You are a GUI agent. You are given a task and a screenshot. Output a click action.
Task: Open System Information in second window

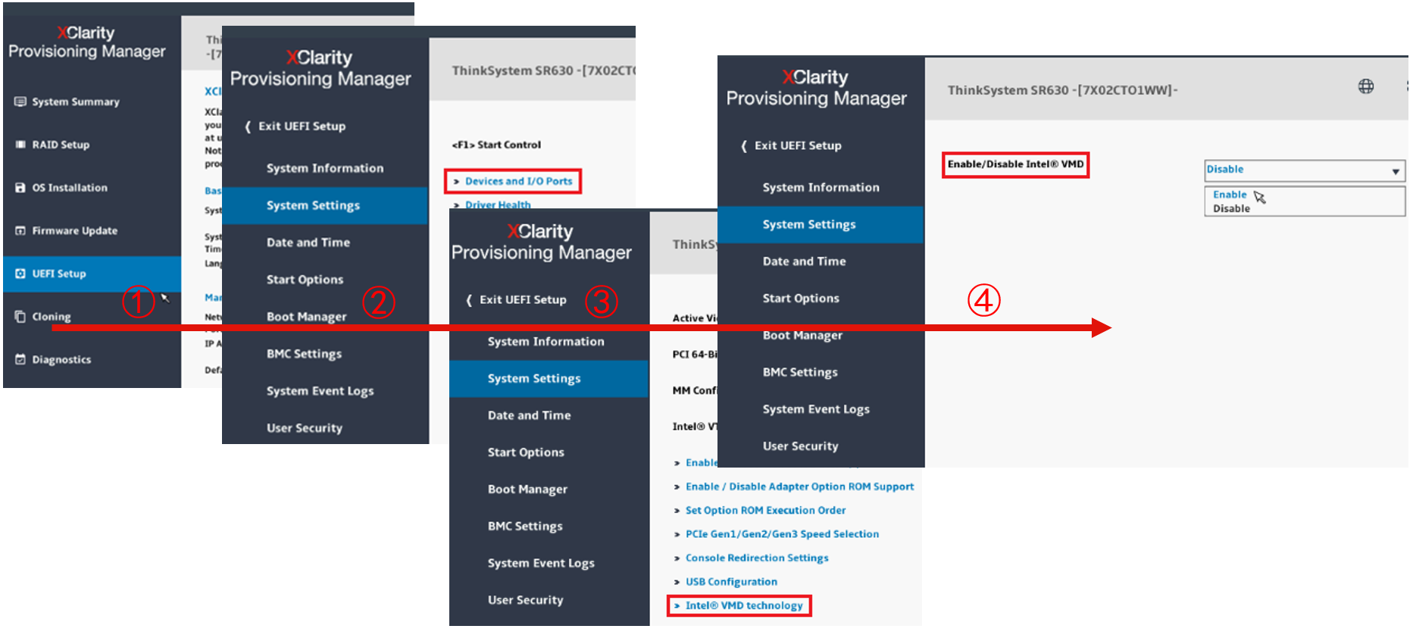pos(326,168)
